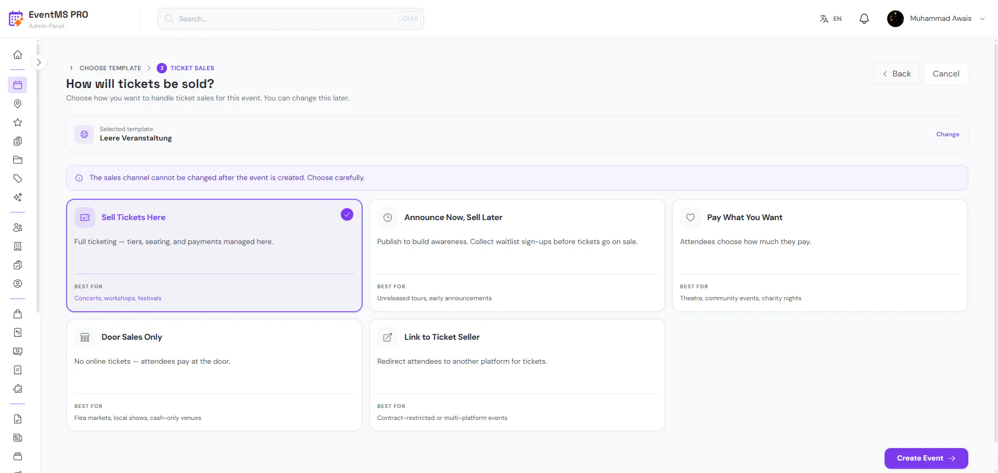Open the receipt refund icon in sidebar
The width and height of the screenshot is (998, 473).
(18, 333)
